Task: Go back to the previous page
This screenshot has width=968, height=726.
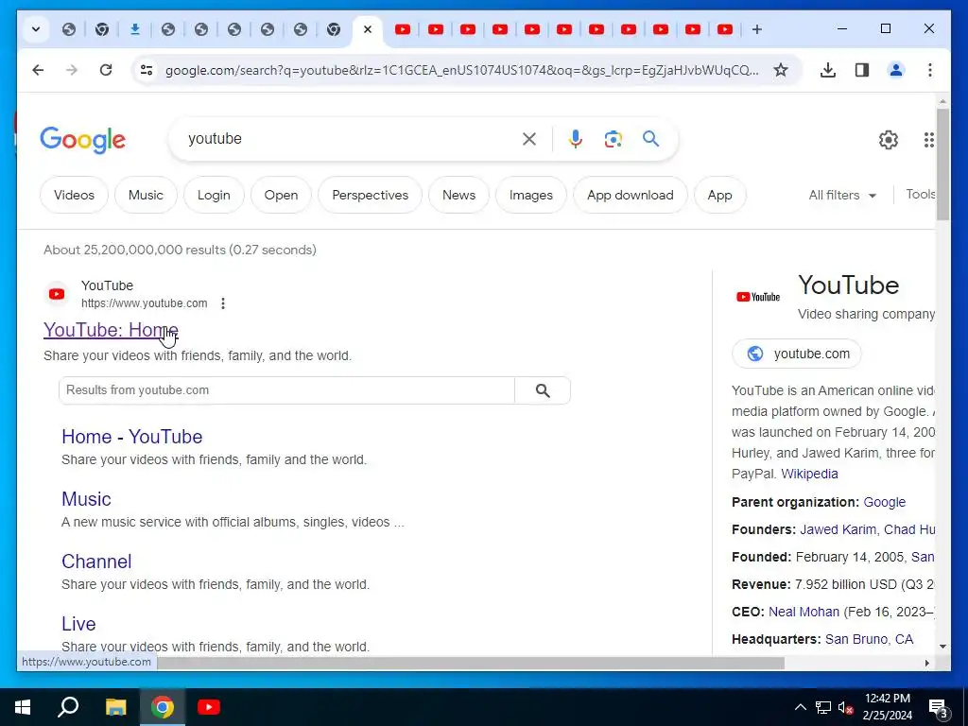Action: pyautogui.click(x=38, y=70)
